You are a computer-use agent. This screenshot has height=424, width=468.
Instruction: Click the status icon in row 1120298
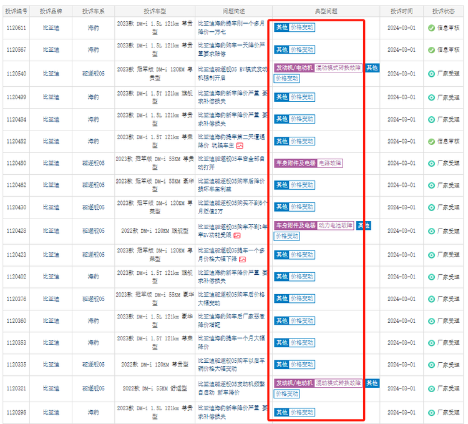click(431, 412)
